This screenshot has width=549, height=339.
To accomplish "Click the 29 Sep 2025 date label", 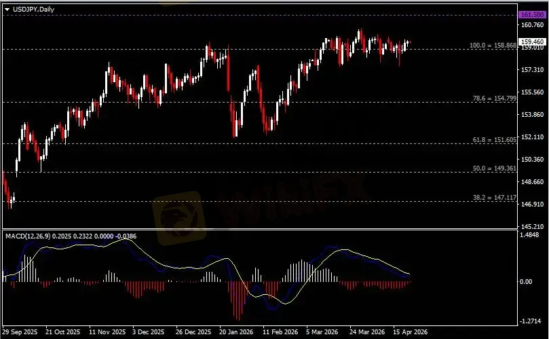I will point(20,333).
